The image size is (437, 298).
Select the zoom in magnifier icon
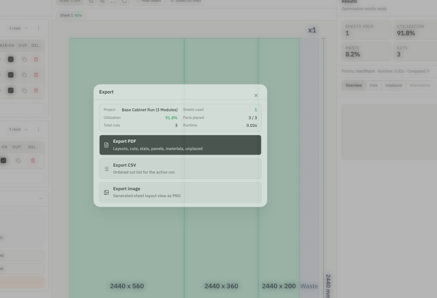tap(102, 1)
